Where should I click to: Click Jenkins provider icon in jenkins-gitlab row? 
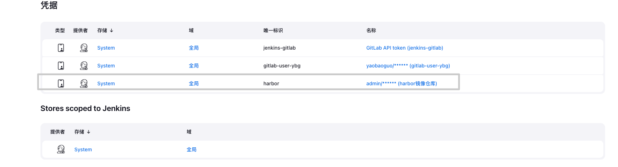coord(84,48)
